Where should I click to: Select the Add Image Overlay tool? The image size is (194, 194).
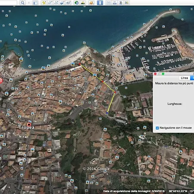[62, 3]
